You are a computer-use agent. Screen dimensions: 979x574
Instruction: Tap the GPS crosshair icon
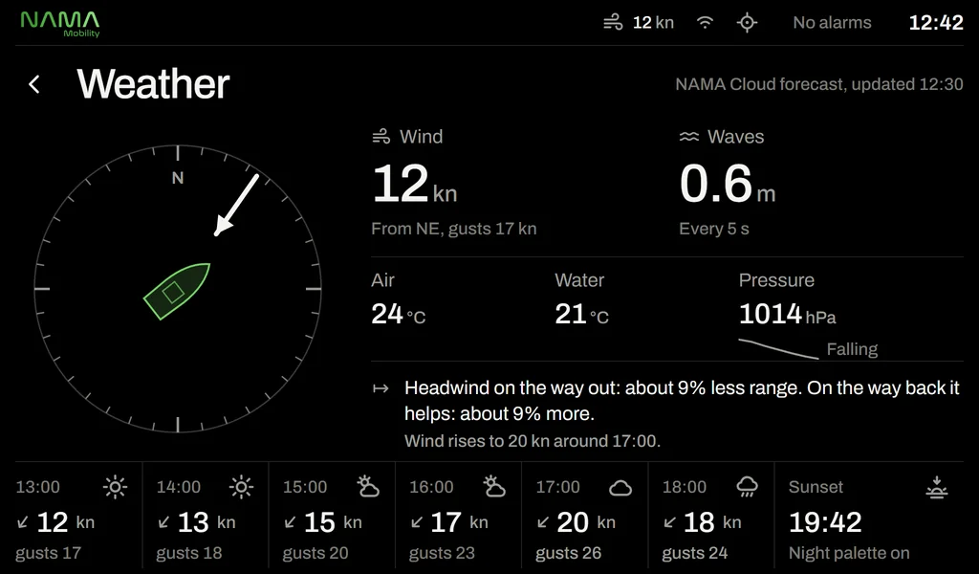pyautogui.click(x=747, y=23)
